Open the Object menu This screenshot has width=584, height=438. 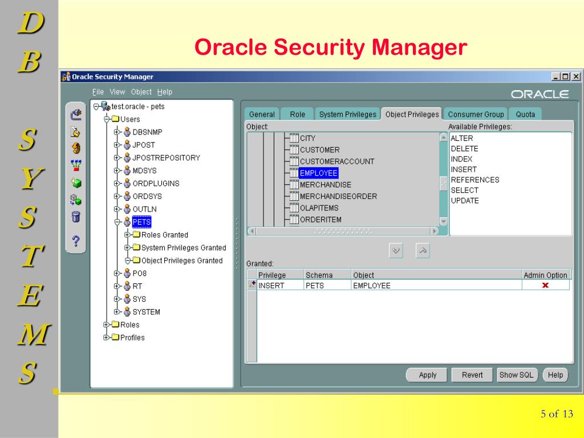point(141,92)
